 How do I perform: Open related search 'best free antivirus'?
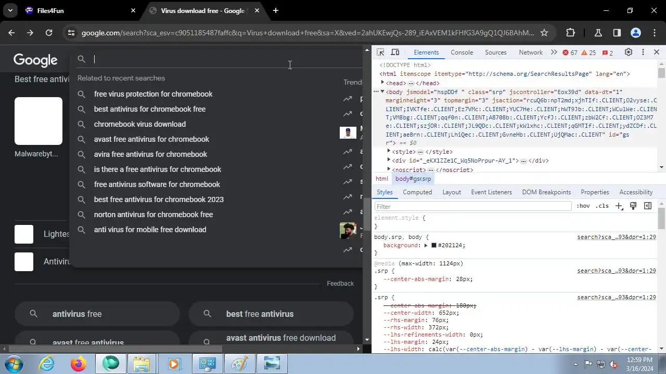click(x=271, y=314)
